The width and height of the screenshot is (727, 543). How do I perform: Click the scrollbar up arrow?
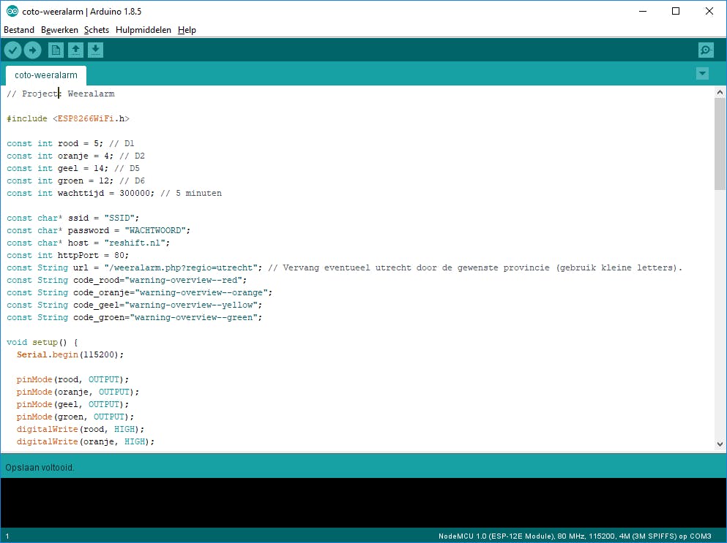click(x=720, y=91)
